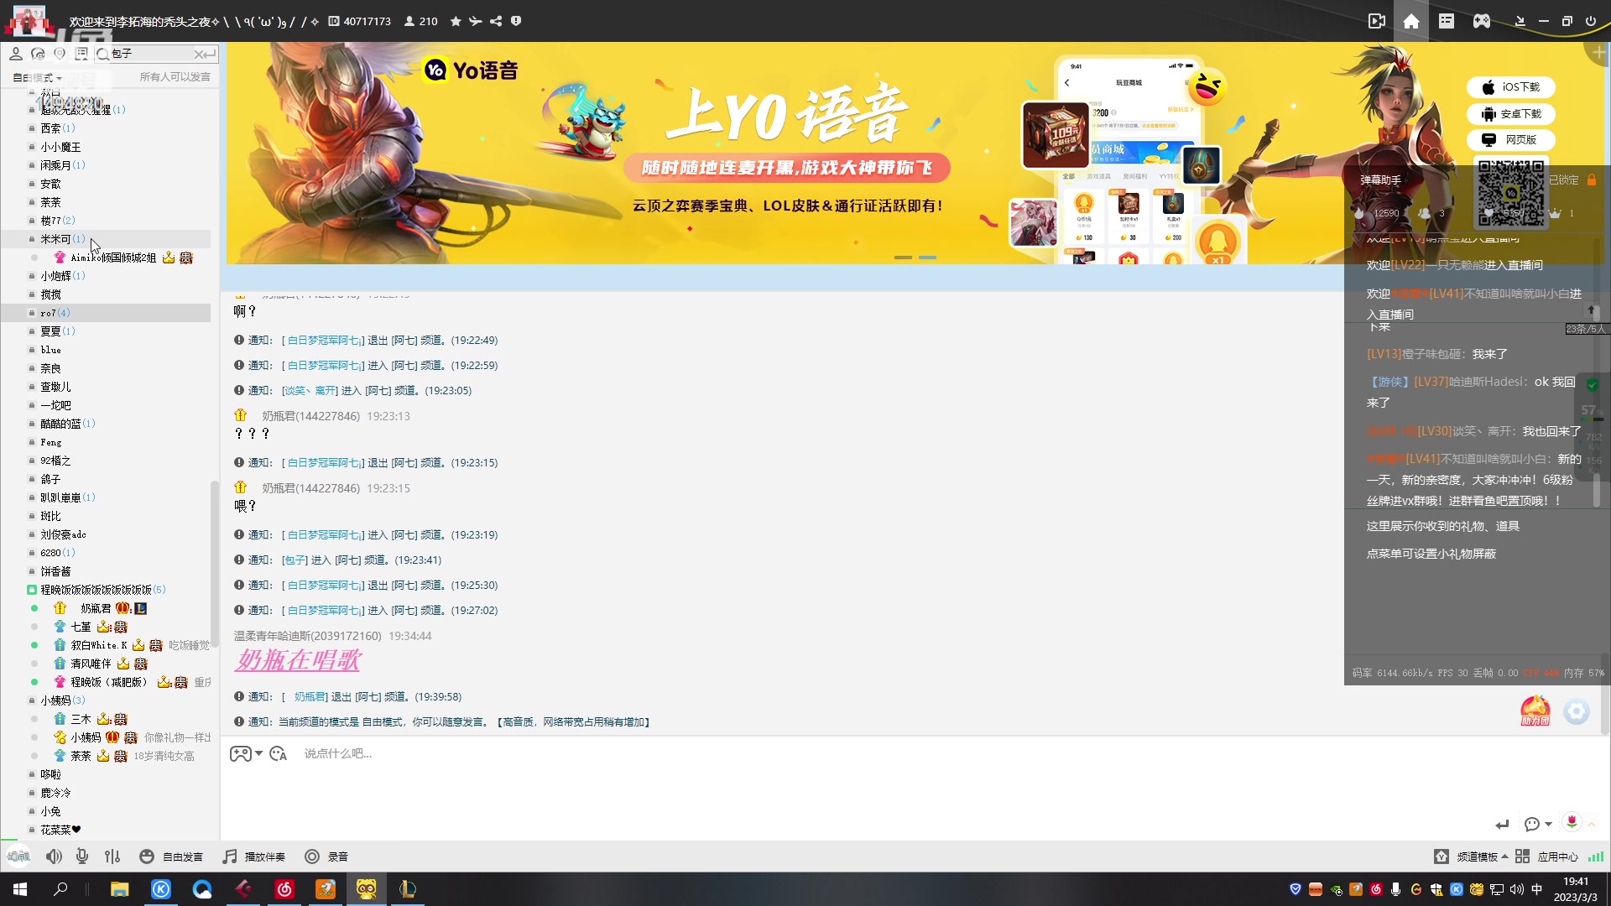Image resolution: width=1611 pixels, height=906 pixels.
Task: Open the channel list panel icon
Action: [x=1447, y=21]
